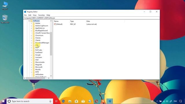Select the Icecream key label
The width and height of the screenshot is (185, 104).
tap(38, 57)
